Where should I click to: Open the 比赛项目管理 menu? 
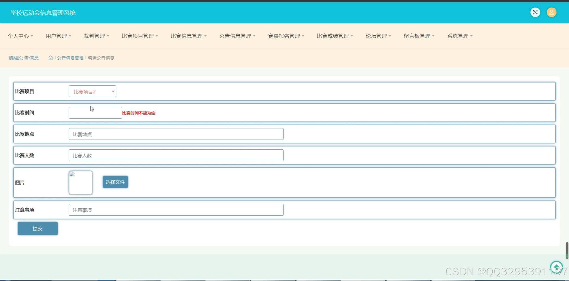point(140,36)
